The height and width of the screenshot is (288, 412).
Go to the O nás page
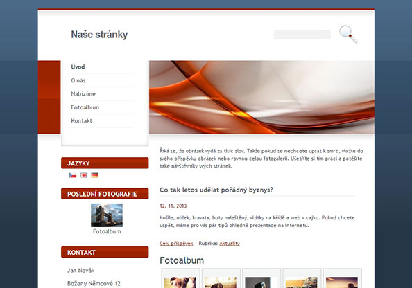pyautogui.click(x=78, y=80)
